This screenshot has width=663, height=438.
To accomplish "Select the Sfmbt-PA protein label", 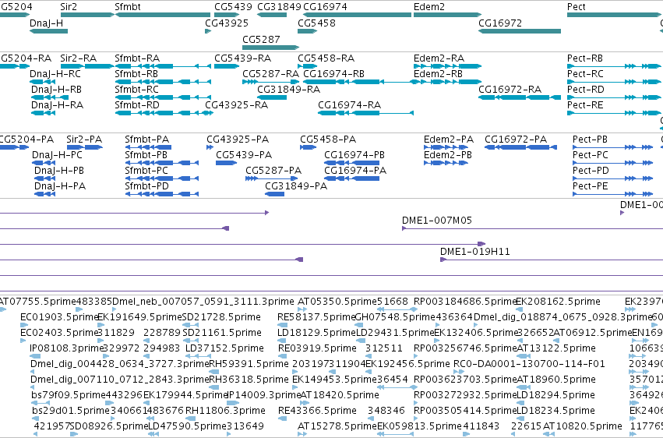I will tap(146, 139).
